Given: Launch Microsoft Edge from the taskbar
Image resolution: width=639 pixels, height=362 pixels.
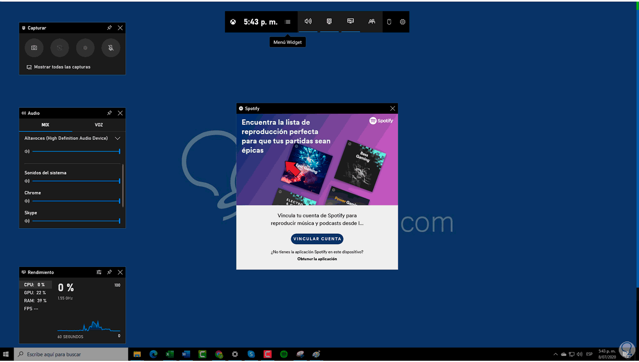Looking at the screenshot, I should click(153, 354).
